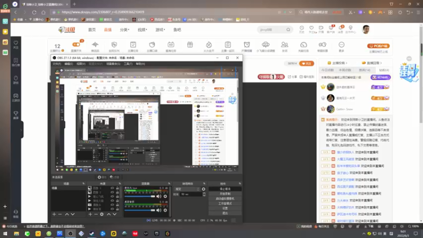Open the 火力全开 flame icon

pos(209,44)
